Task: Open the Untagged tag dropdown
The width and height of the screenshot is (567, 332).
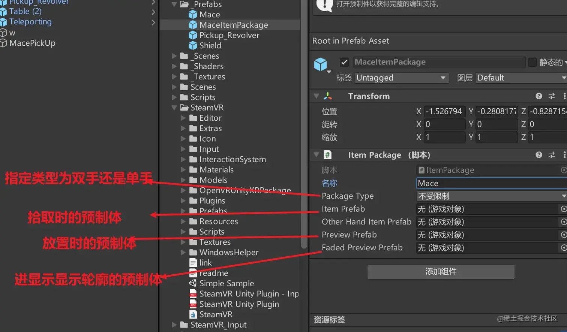Action: [x=402, y=78]
